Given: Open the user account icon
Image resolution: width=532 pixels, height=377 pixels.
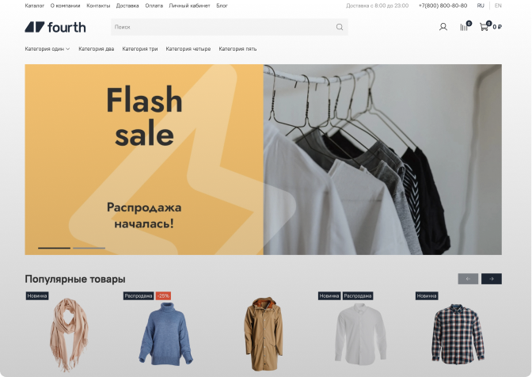Looking at the screenshot, I should pyautogui.click(x=443, y=27).
